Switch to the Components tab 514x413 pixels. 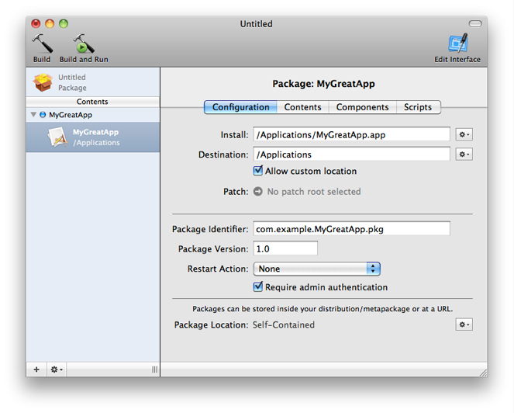pyautogui.click(x=362, y=107)
